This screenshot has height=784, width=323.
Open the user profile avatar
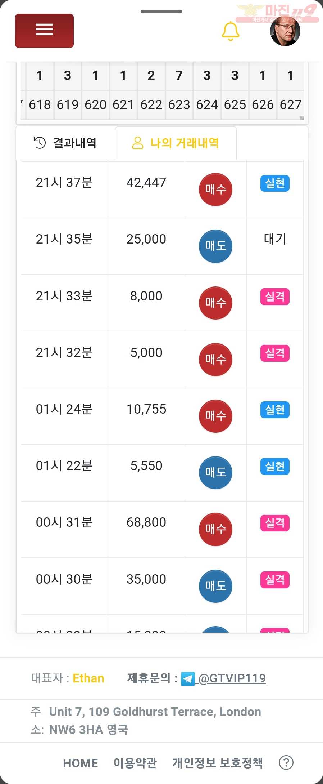pos(285,31)
